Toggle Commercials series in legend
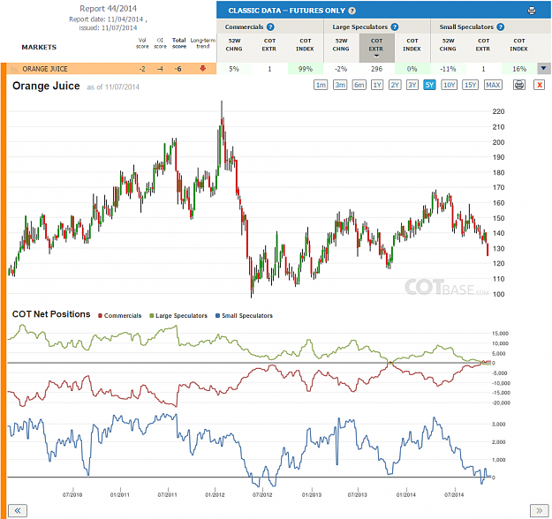The height and width of the screenshot is (519, 552). click(120, 316)
